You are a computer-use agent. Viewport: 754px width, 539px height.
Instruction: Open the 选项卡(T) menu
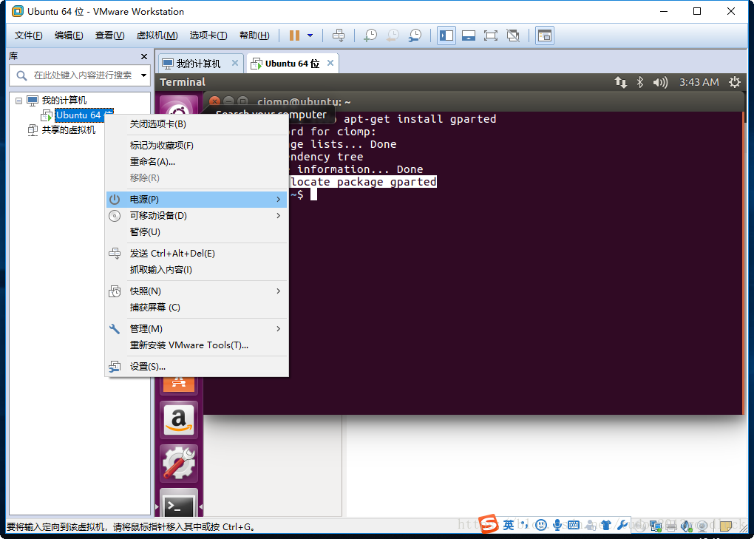[208, 35]
